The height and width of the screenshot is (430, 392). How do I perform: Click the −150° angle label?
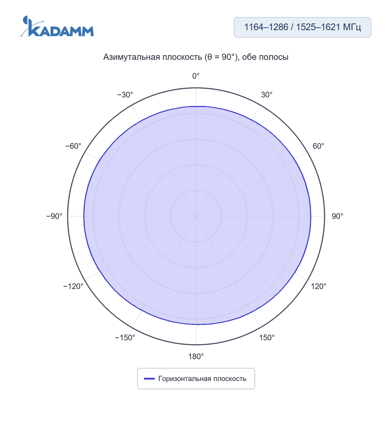pos(125,338)
